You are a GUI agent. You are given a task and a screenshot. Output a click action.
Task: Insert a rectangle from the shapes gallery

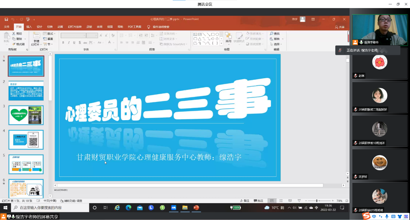[x=213, y=34]
